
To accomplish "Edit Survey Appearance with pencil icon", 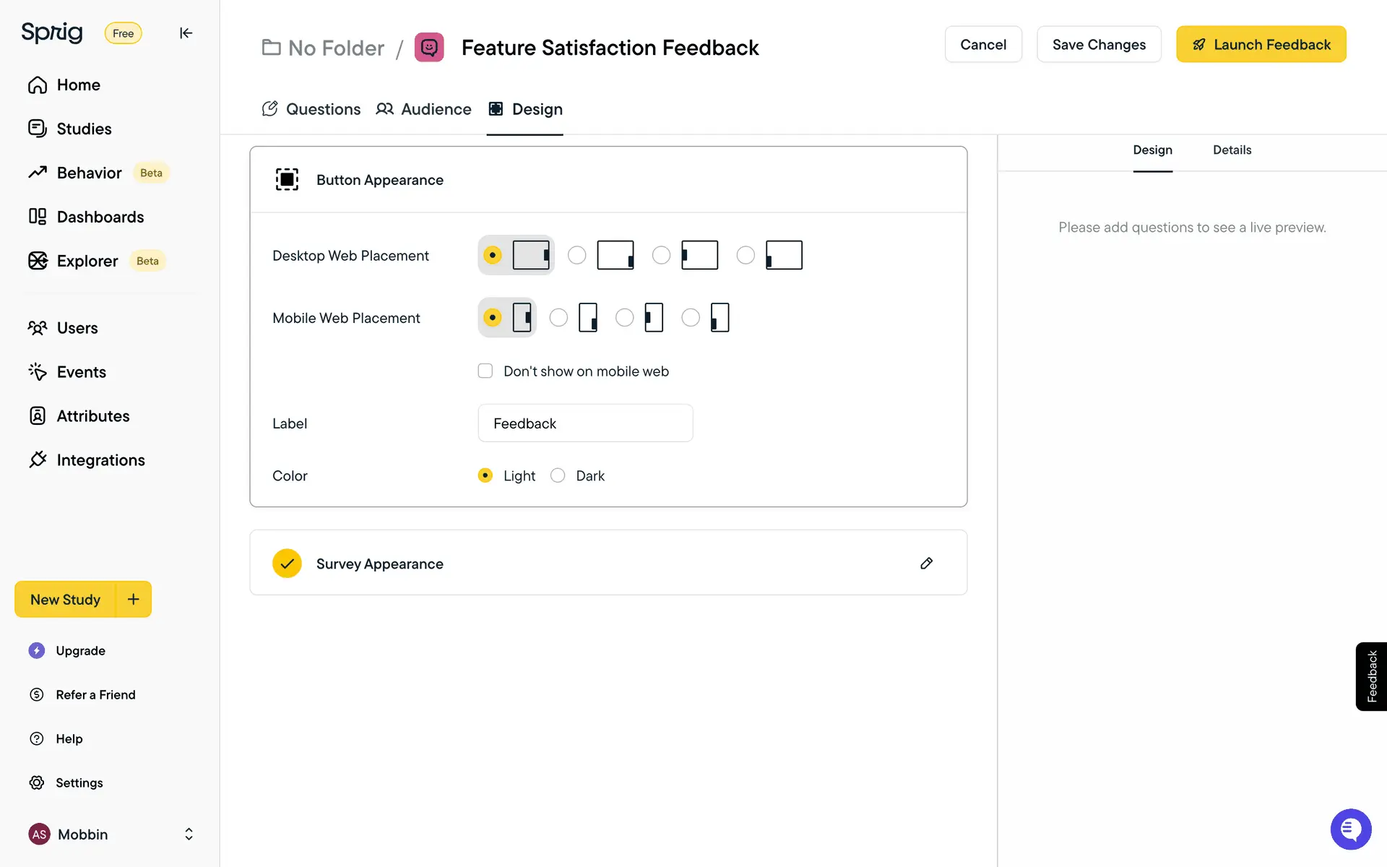I will (x=926, y=564).
